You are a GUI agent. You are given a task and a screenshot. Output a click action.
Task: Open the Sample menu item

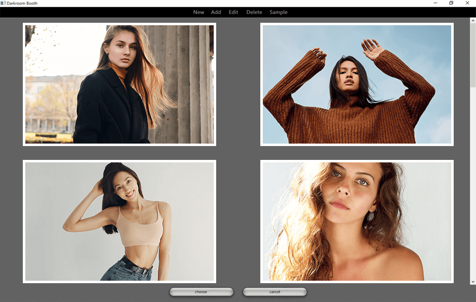(x=278, y=12)
